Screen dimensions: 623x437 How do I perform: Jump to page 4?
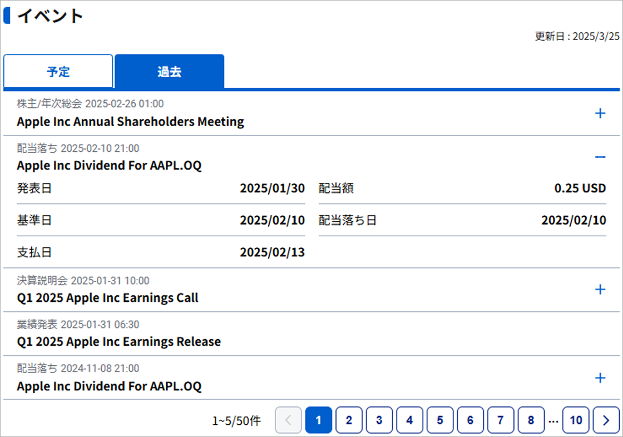click(409, 420)
